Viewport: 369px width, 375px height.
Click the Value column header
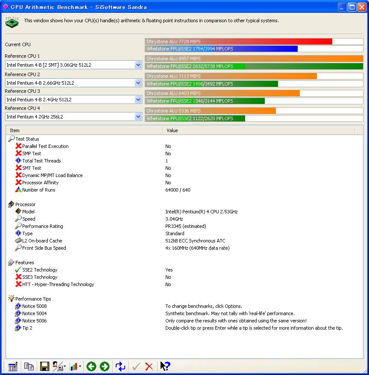pos(259,130)
